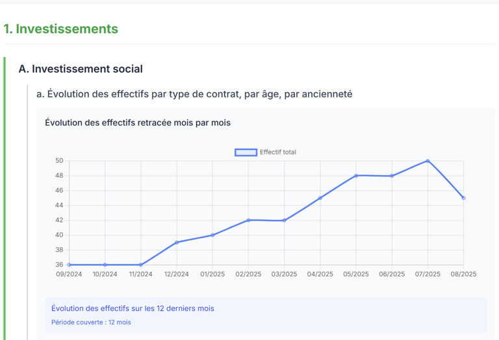Click the y-axis value 40
The width and height of the screenshot is (499, 340).
59,235
